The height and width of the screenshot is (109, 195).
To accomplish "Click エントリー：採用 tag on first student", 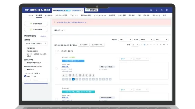I will point(107,67).
